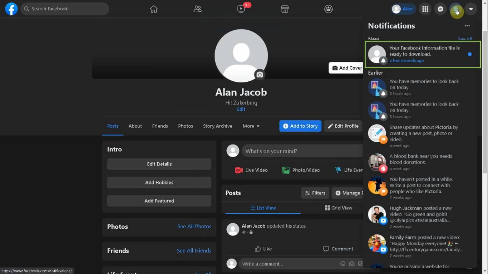488x274 pixels.
Task: Click Comment on Alan Jacob's status
Action: click(338, 249)
